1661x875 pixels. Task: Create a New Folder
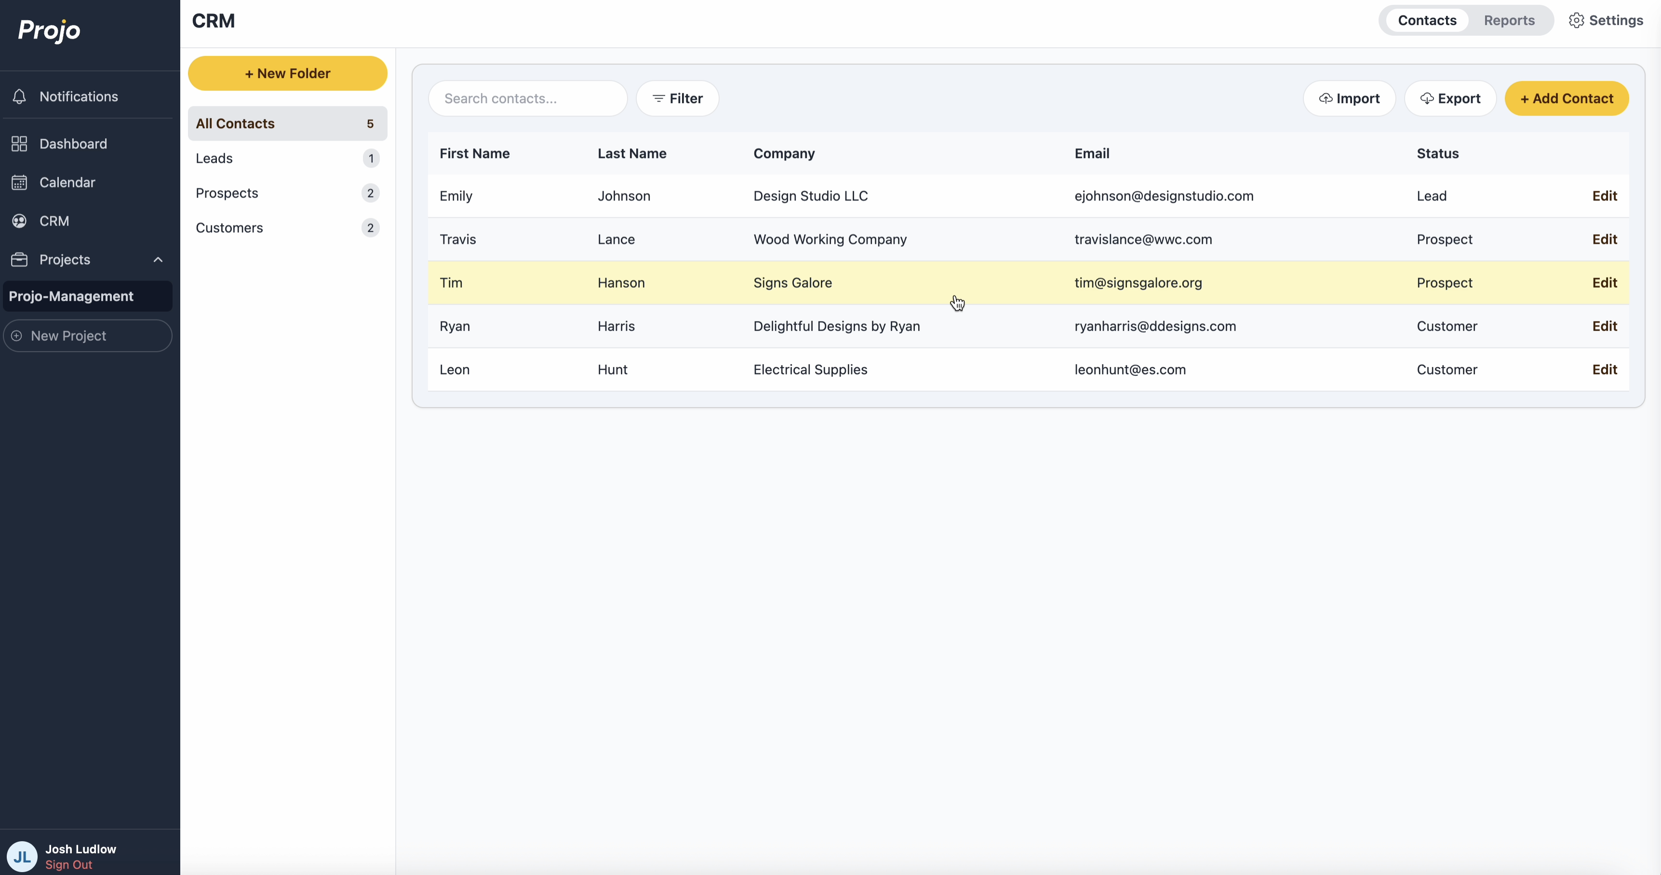(x=287, y=73)
